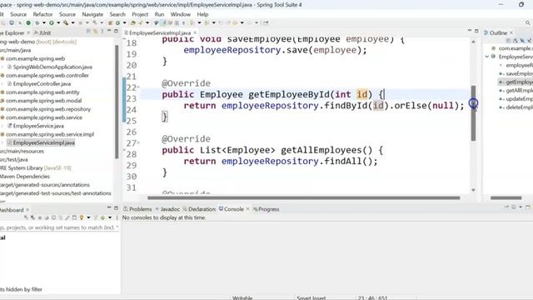Open the Run button dropdown arrow
The height and width of the screenshot is (300, 533).
tap(58, 22)
